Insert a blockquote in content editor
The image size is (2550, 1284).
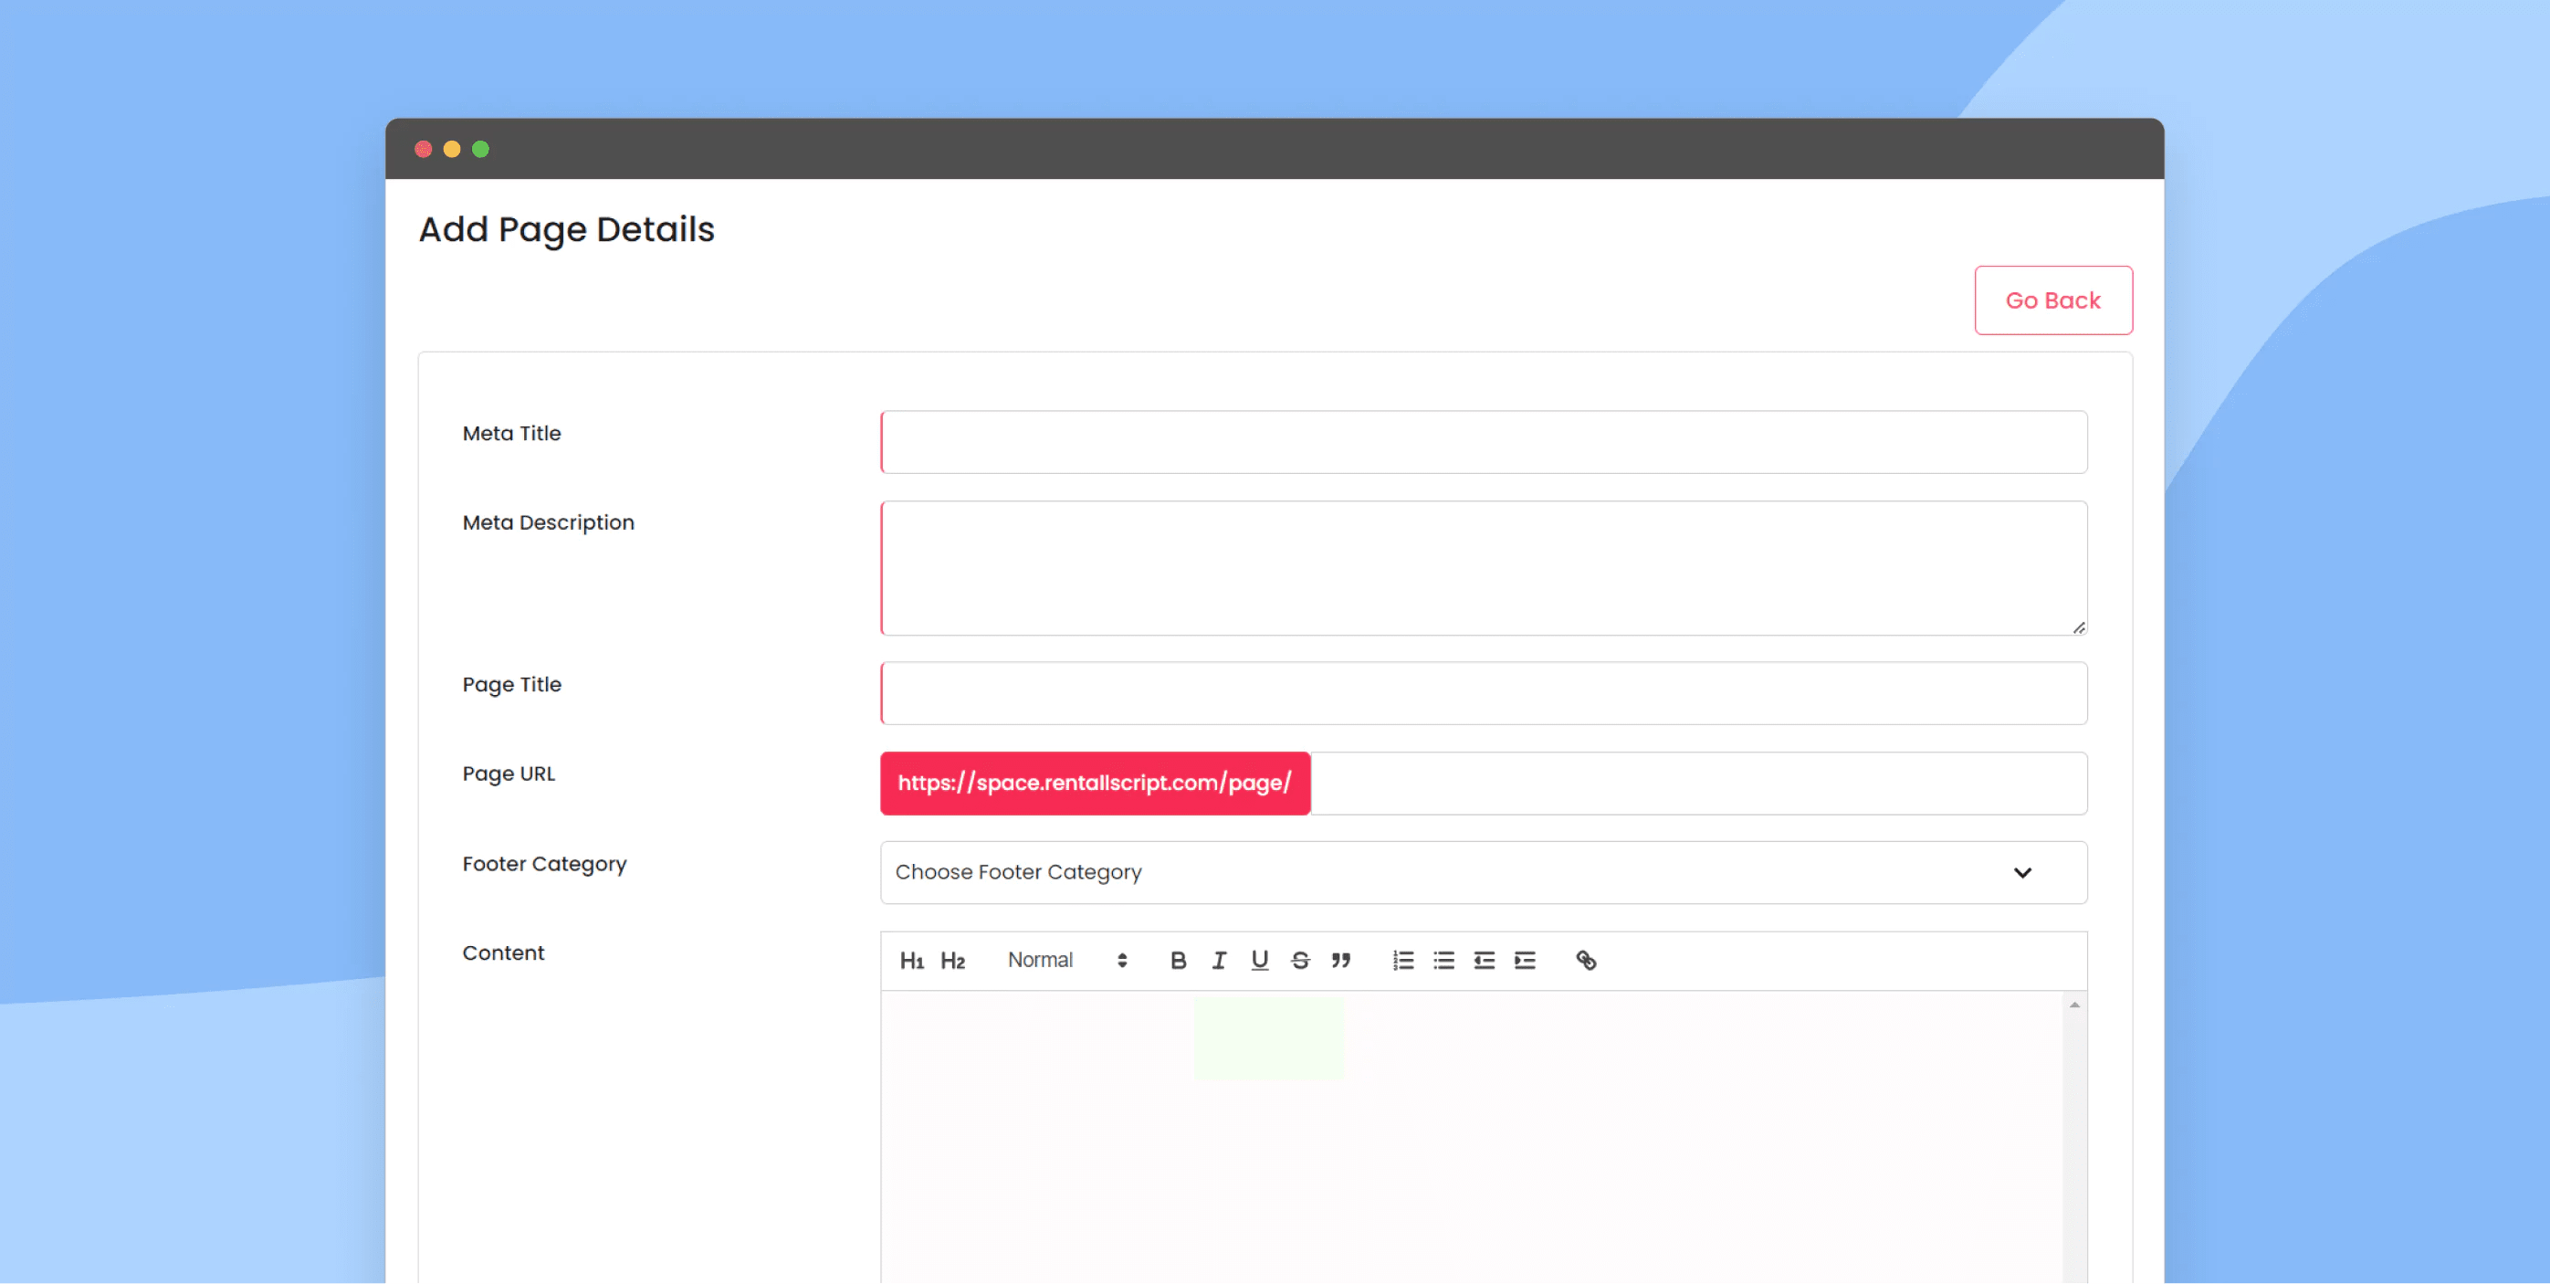tap(1340, 961)
